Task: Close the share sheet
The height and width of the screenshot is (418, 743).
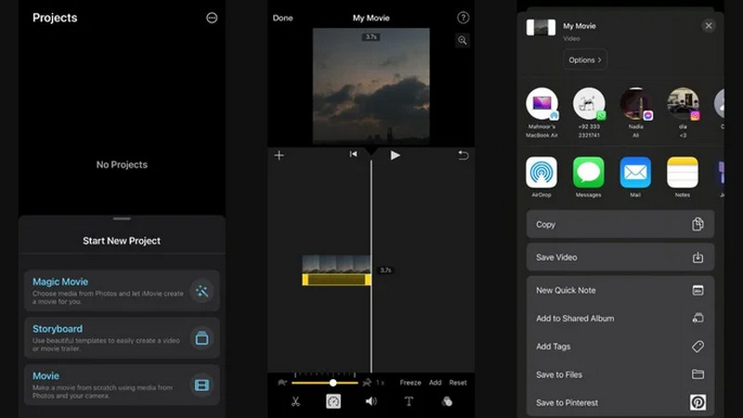Action: pyautogui.click(x=709, y=26)
